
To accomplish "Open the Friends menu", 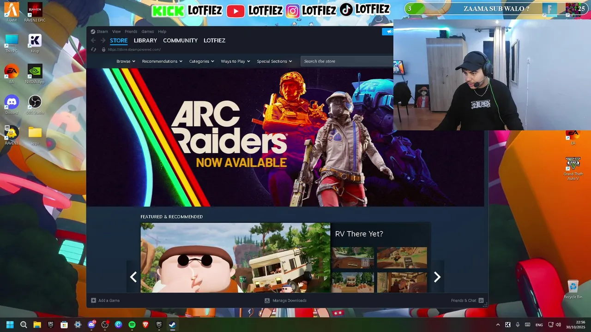I will 131,32.
